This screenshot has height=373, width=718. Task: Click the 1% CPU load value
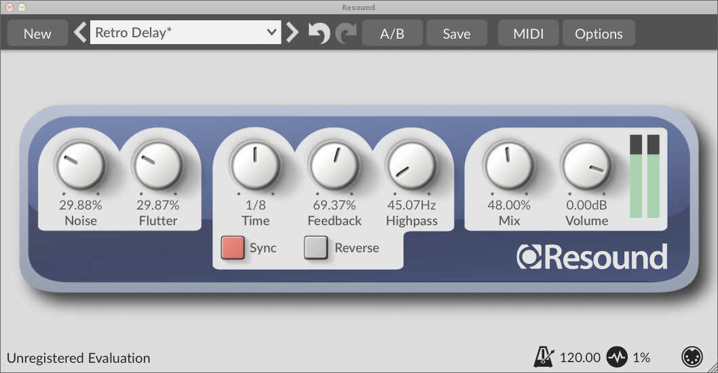(641, 357)
